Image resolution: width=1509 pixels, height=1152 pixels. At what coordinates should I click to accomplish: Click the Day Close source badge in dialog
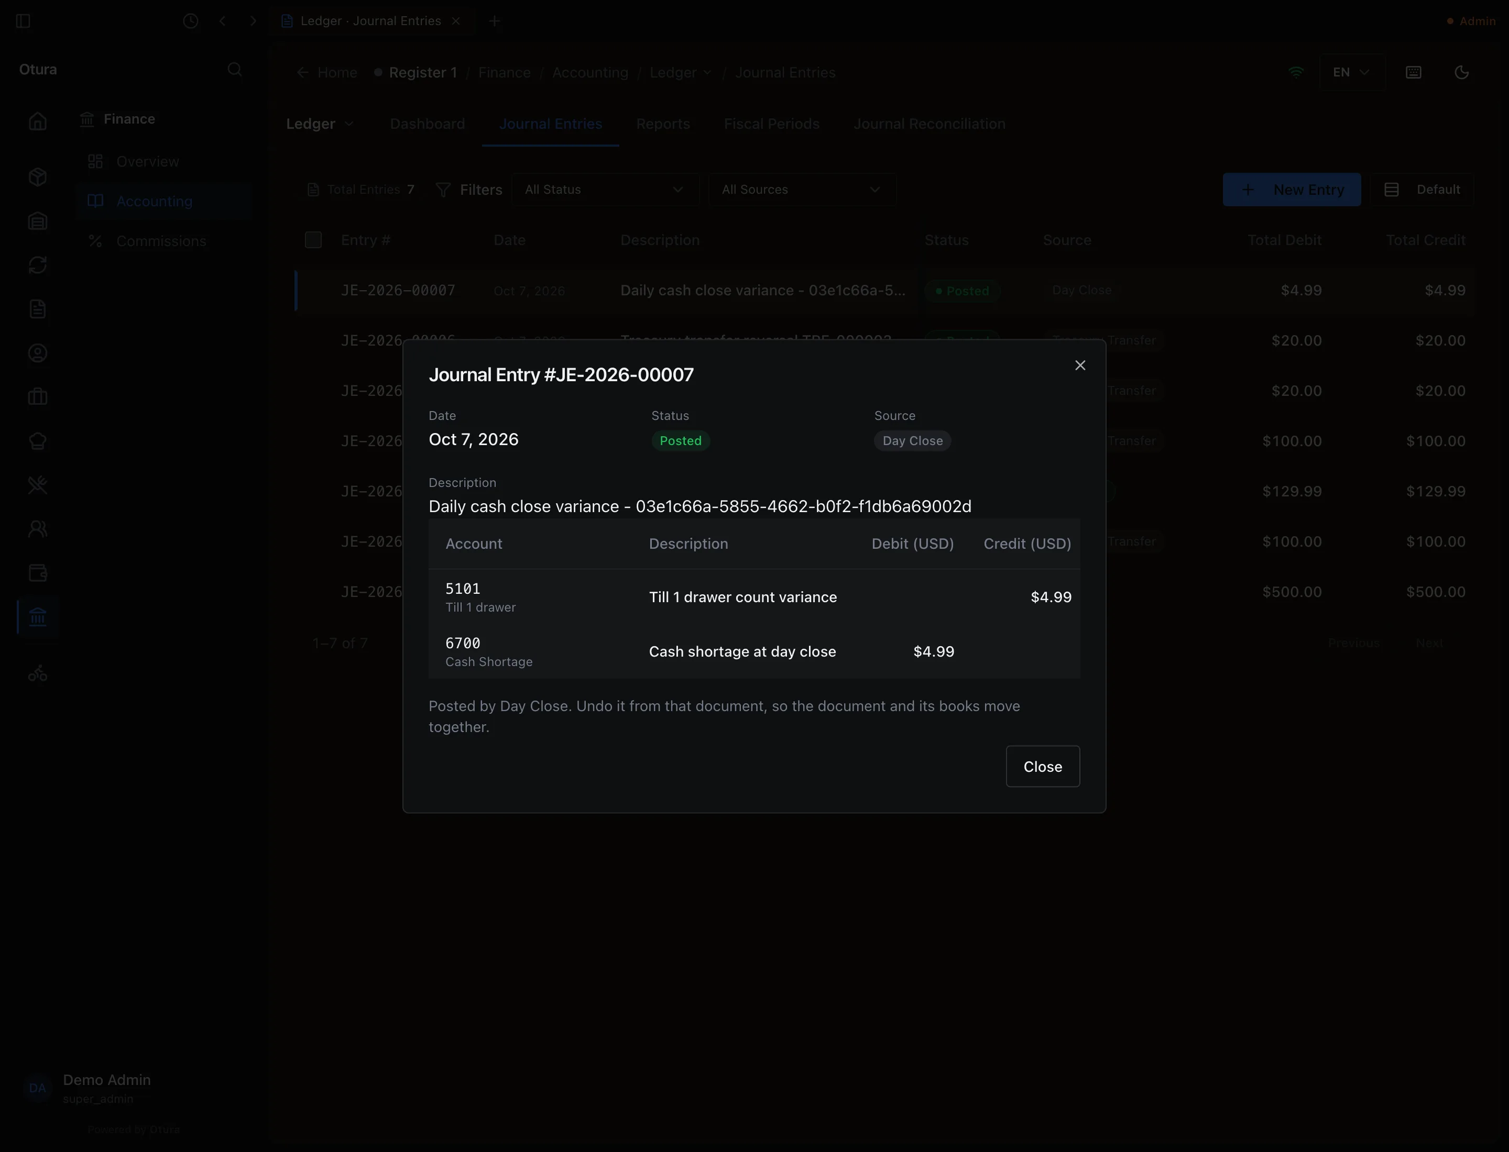click(x=912, y=441)
